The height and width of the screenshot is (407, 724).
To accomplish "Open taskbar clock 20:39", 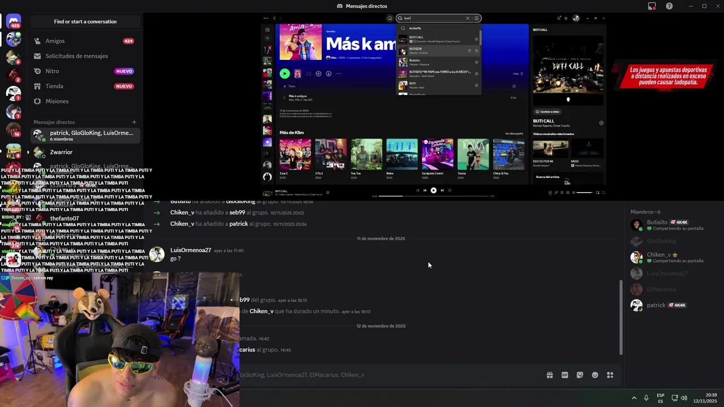I will (705, 398).
